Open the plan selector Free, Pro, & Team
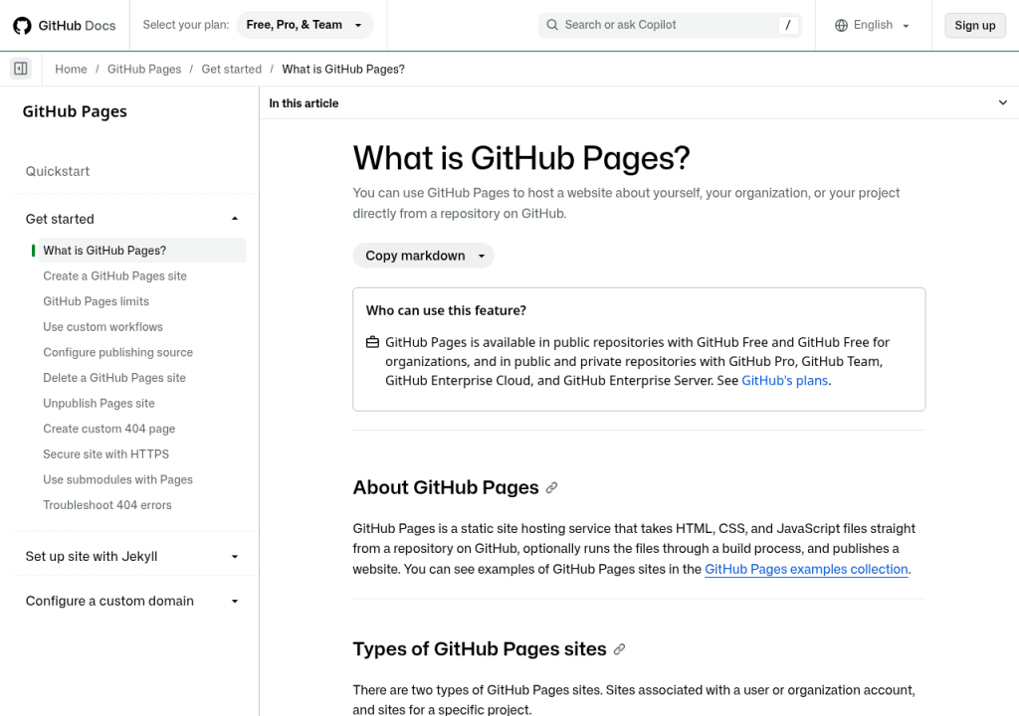 coord(305,25)
